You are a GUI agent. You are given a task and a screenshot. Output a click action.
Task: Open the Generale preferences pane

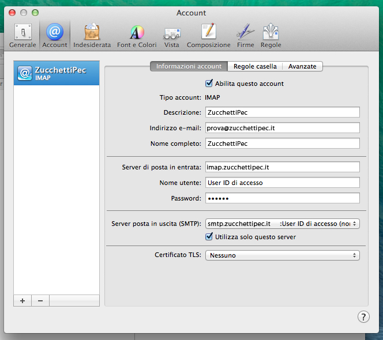22,36
